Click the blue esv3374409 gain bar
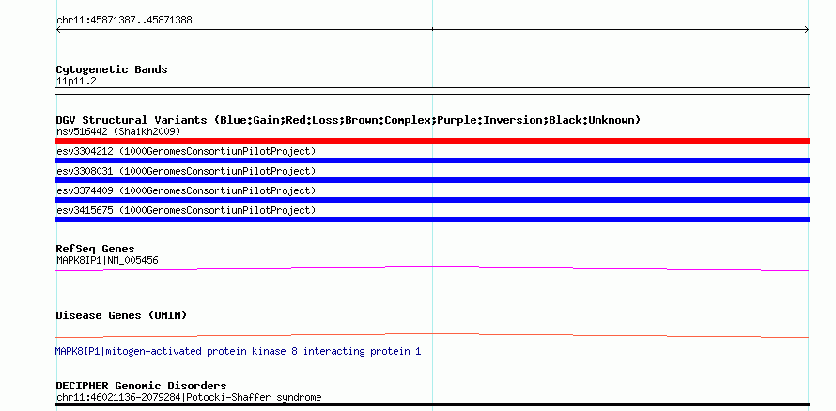The height and width of the screenshot is (411, 836). pyautogui.click(x=432, y=200)
